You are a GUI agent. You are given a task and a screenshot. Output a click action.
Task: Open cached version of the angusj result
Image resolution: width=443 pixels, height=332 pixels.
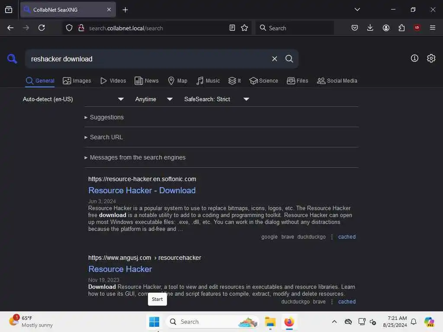[x=347, y=301]
